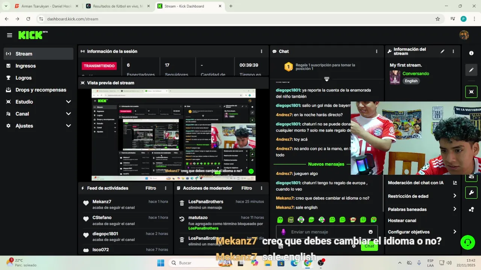The width and height of the screenshot is (481, 270).
Task: Open Configurar objetivos settings
Action: tap(422, 232)
